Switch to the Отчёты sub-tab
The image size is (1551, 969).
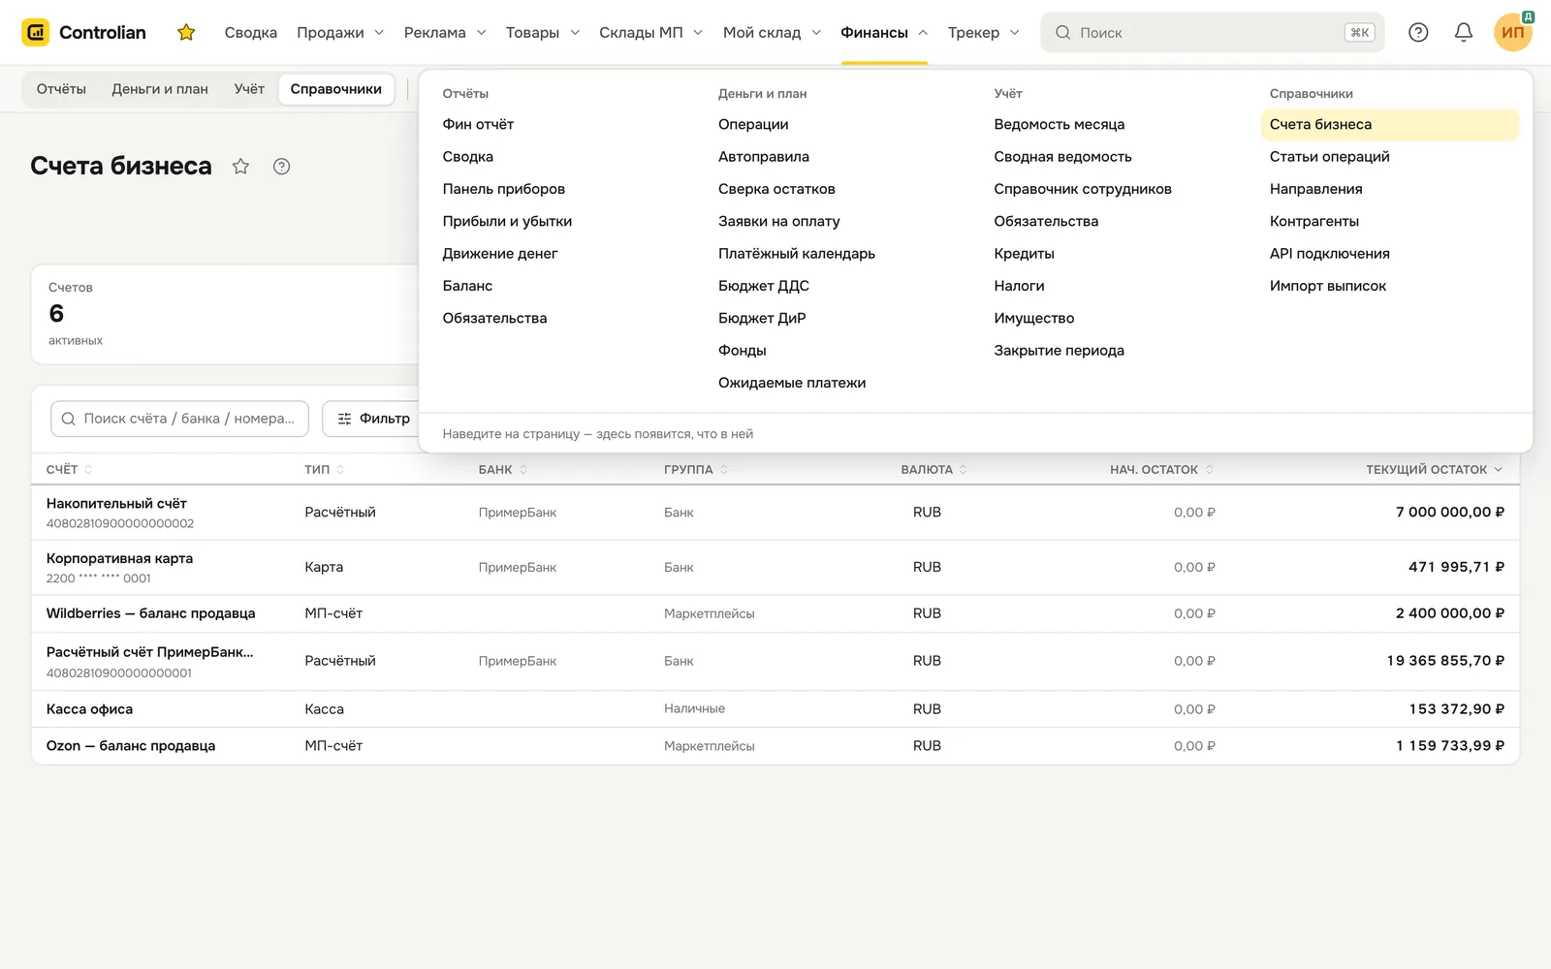pyautogui.click(x=61, y=89)
